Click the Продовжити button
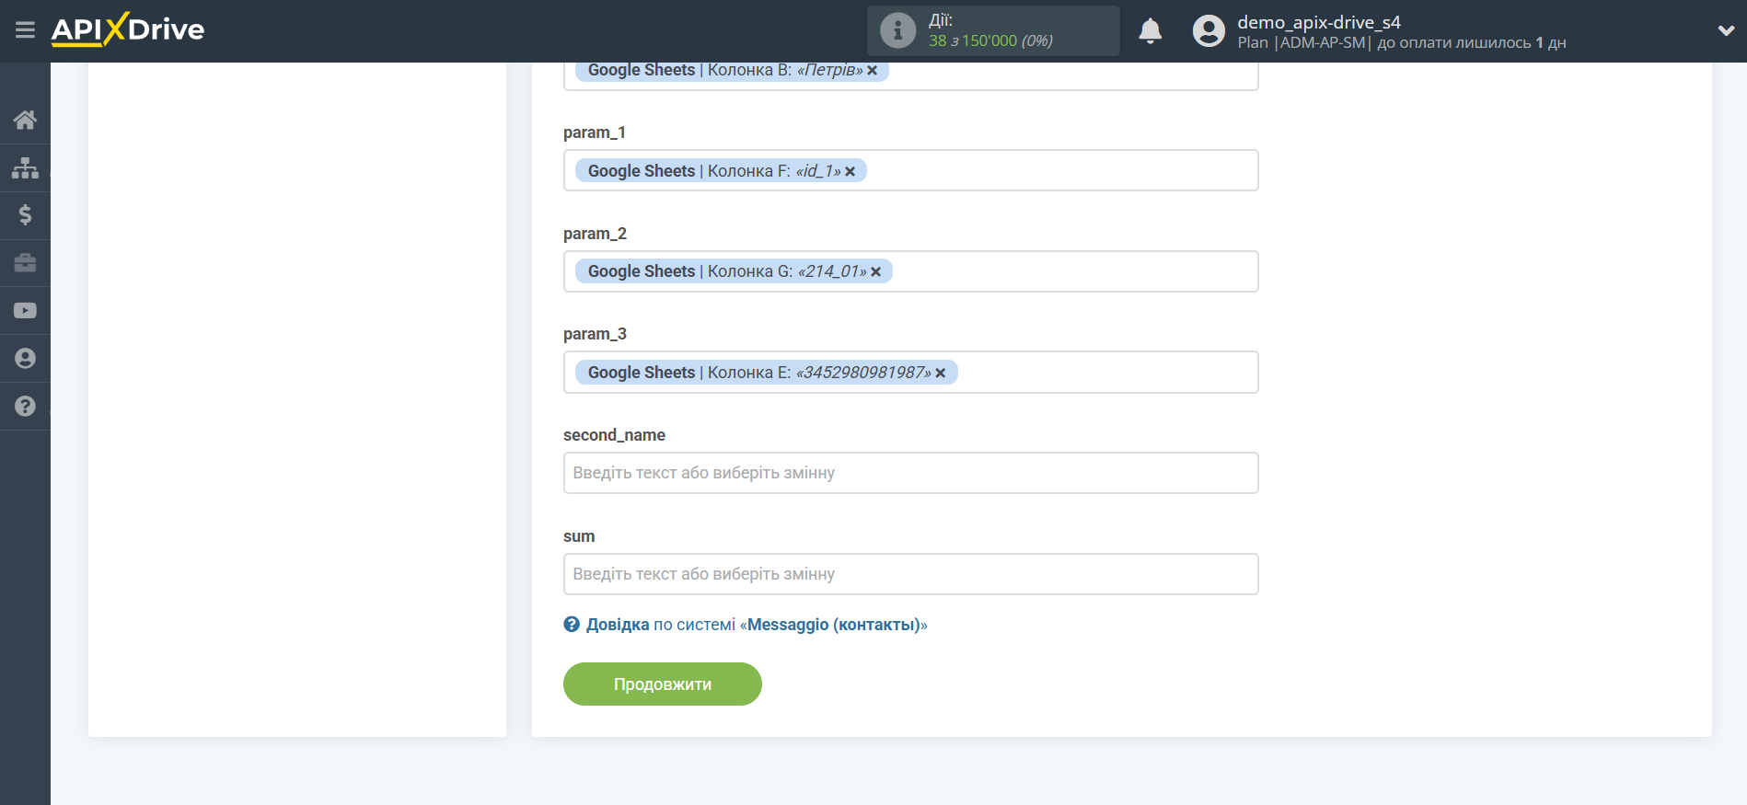 (x=663, y=684)
